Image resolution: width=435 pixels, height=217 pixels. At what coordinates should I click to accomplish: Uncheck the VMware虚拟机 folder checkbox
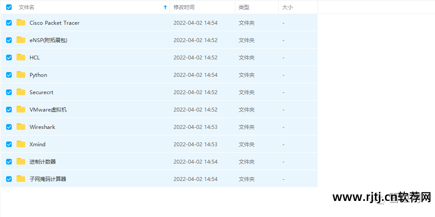pyautogui.click(x=9, y=110)
